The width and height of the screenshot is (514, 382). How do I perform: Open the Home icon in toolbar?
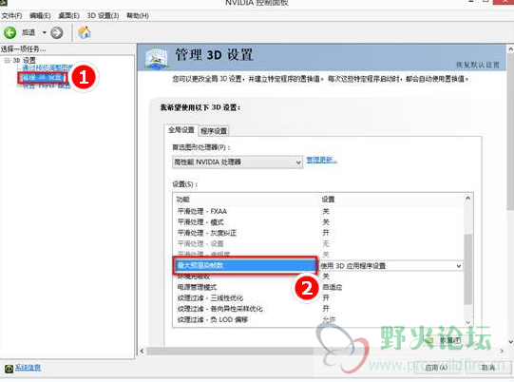coord(85,32)
